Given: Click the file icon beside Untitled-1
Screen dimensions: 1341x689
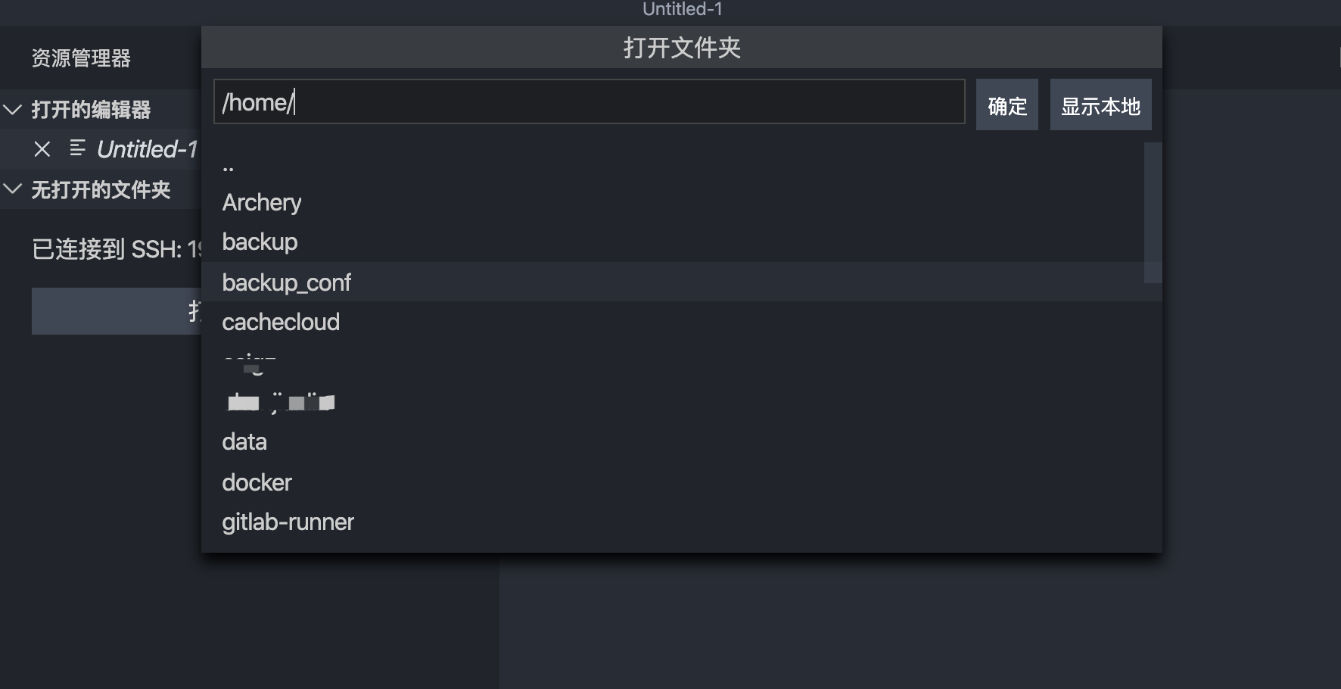Looking at the screenshot, I should pyautogui.click(x=77, y=148).
